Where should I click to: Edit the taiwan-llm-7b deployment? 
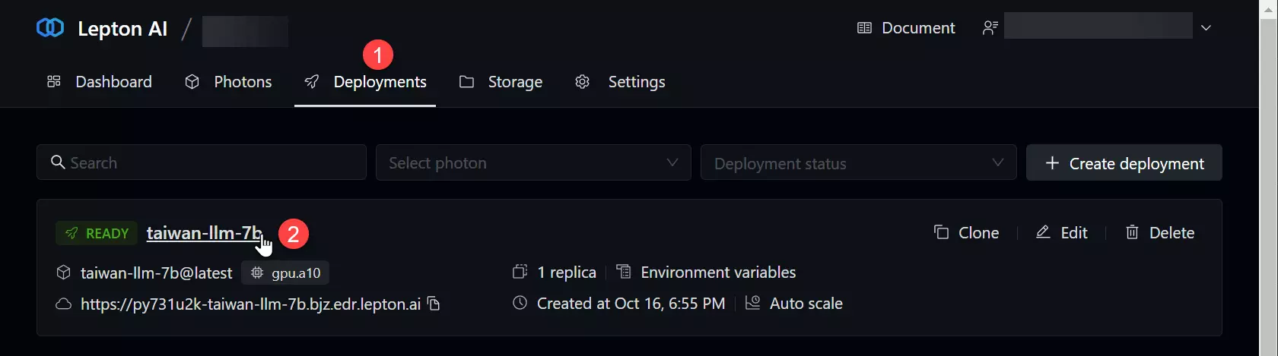tap(1062, 233)
